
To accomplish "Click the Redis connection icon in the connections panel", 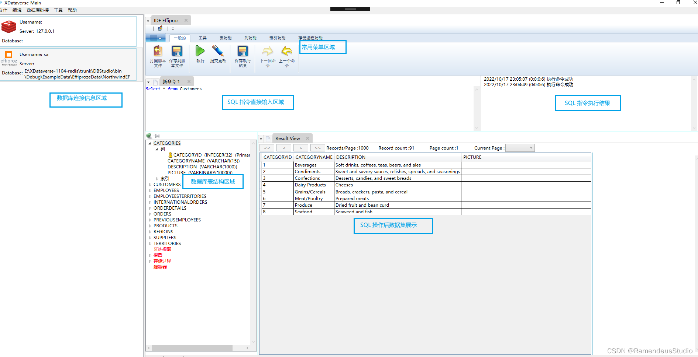I will (9, 27).
